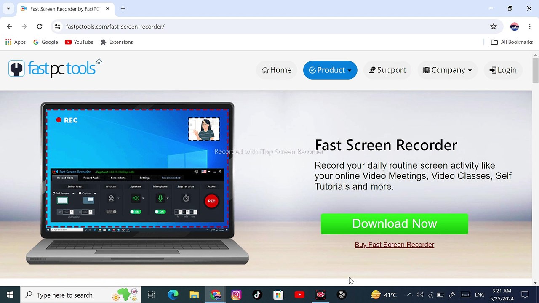This screenshot has width=539, height=303.
Task: Click the green Download Now button
Action: point(395,223)
